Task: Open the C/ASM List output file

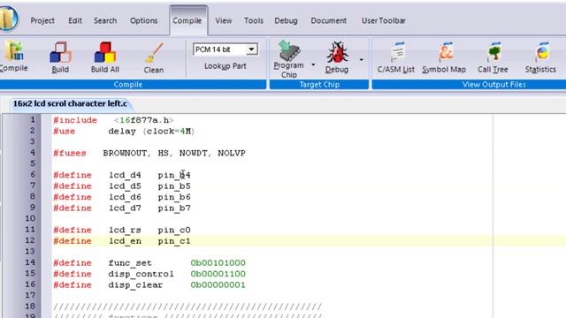Action: point(397,52)
